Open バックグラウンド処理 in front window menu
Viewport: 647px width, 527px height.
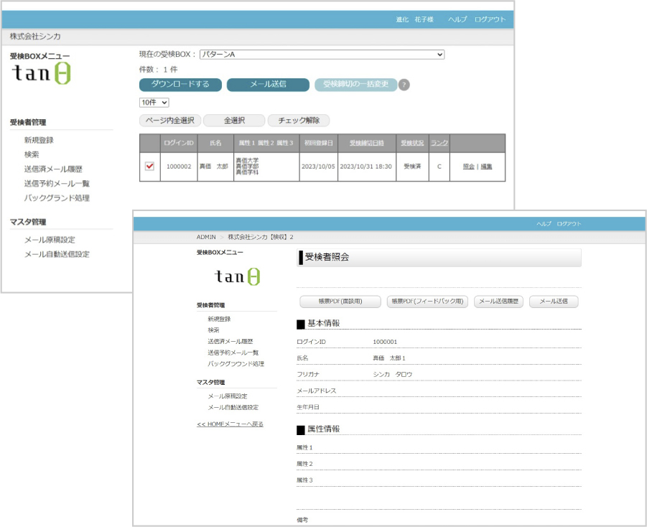click(x=236, y=363)
